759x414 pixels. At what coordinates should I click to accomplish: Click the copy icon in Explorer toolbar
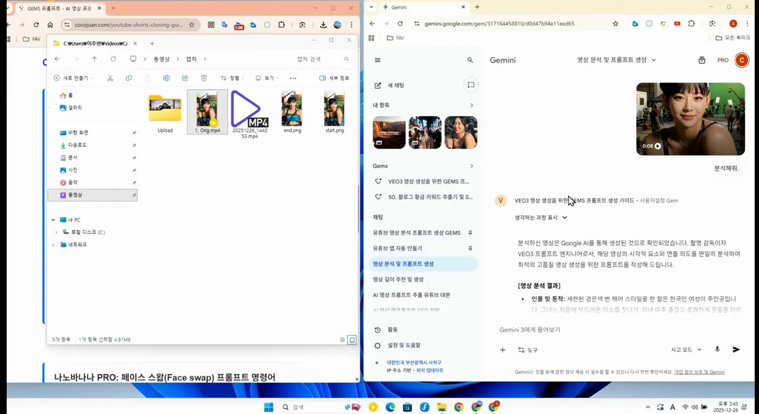click(129, 78)
